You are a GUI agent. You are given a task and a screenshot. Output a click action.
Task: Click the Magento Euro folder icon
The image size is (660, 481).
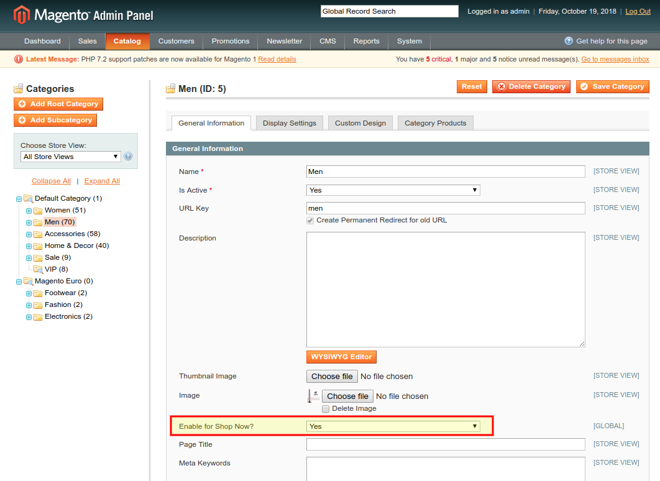point(28,281)
